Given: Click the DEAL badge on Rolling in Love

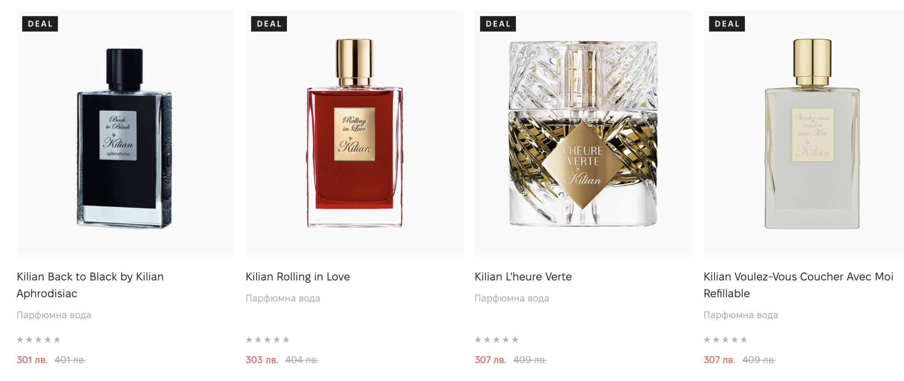Looking at the screenshot, I should point(269,24).
